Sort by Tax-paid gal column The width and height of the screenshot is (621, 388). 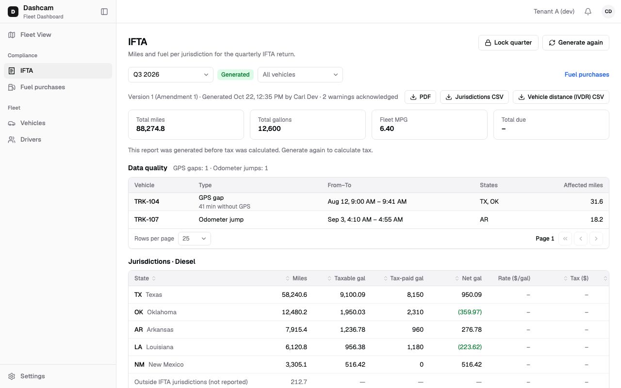pos(403,278)
